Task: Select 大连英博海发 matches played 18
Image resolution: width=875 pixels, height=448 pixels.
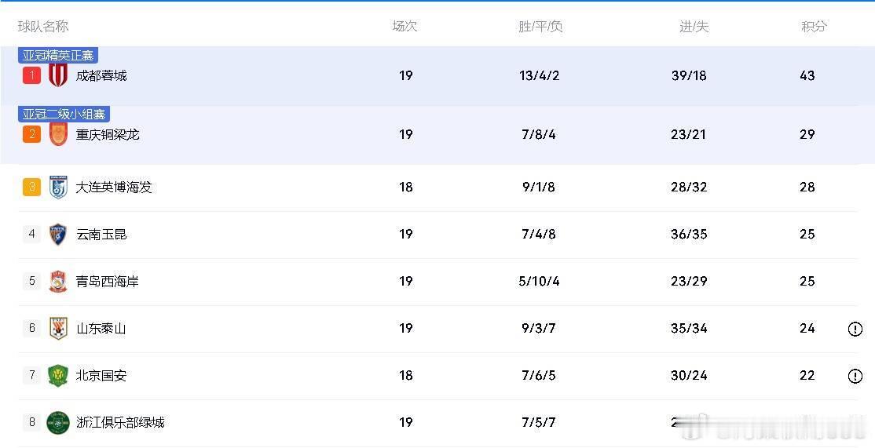Action: [x=406, y=188]
